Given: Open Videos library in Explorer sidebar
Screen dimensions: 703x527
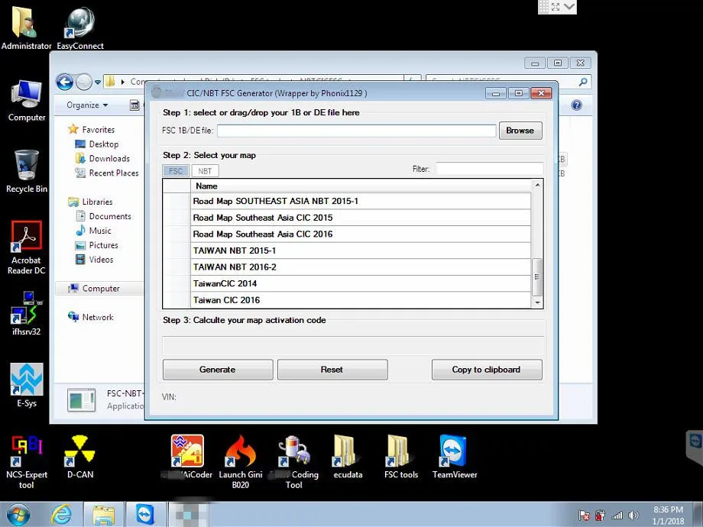Looking at the screenshot, I should 94,260.
